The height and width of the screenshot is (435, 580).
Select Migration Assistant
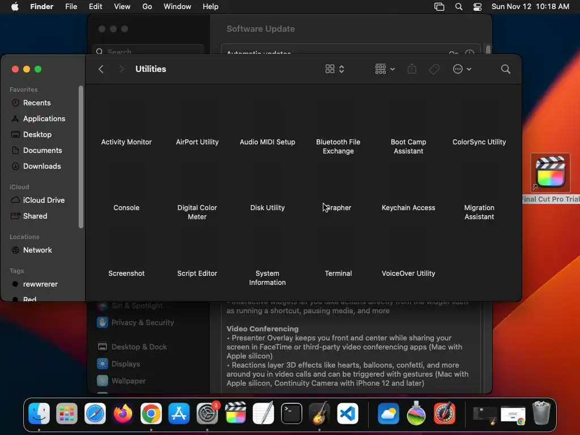pyautogui.click(x=479, y=212)
